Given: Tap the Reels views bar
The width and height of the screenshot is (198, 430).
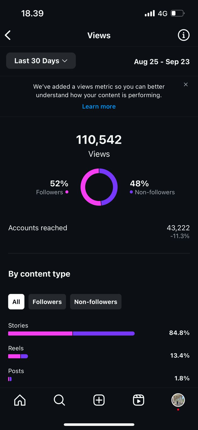Looking at the screenshot, I should tap(18, 356).
